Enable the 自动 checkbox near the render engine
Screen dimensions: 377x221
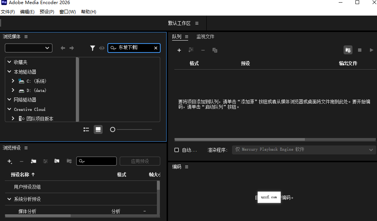[x=176, y=150]
